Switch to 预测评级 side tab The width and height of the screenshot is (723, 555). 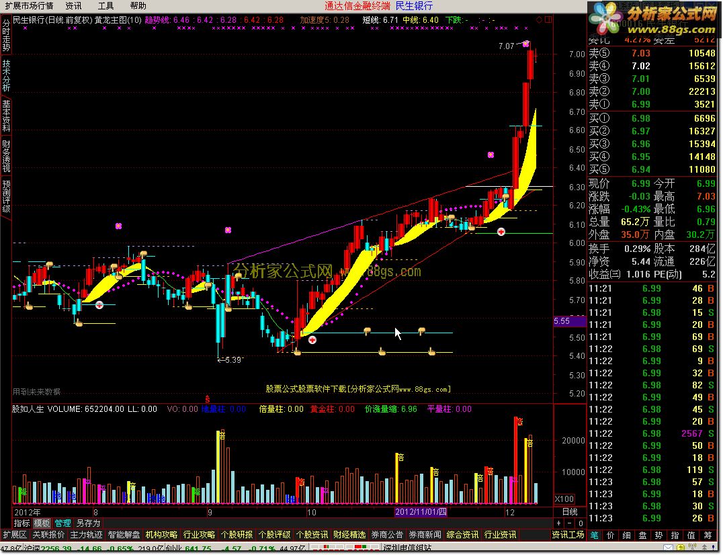pyautogui.click(x=6, y=196)
